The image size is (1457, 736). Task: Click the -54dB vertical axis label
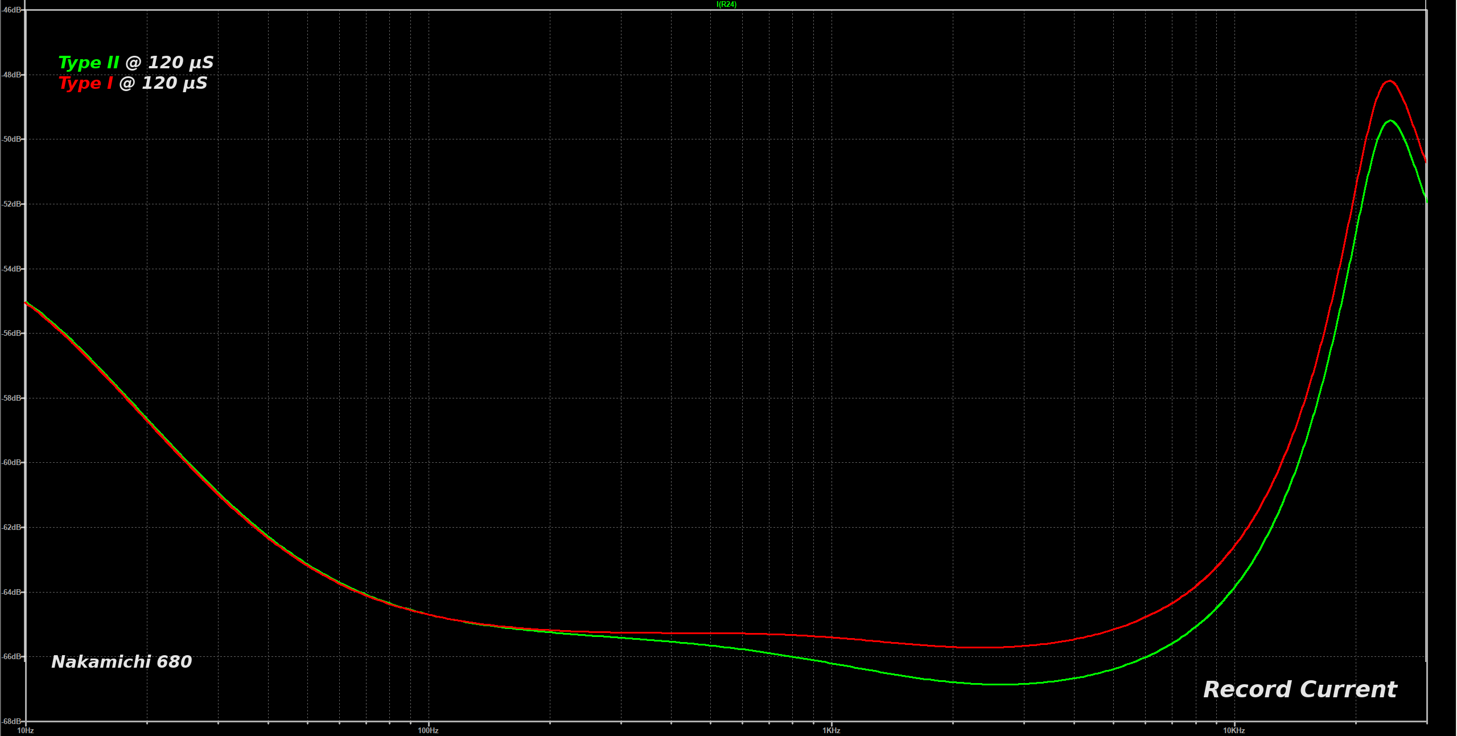[11, 269]
